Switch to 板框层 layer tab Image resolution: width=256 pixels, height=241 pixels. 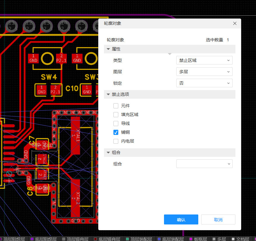[198, 239]
